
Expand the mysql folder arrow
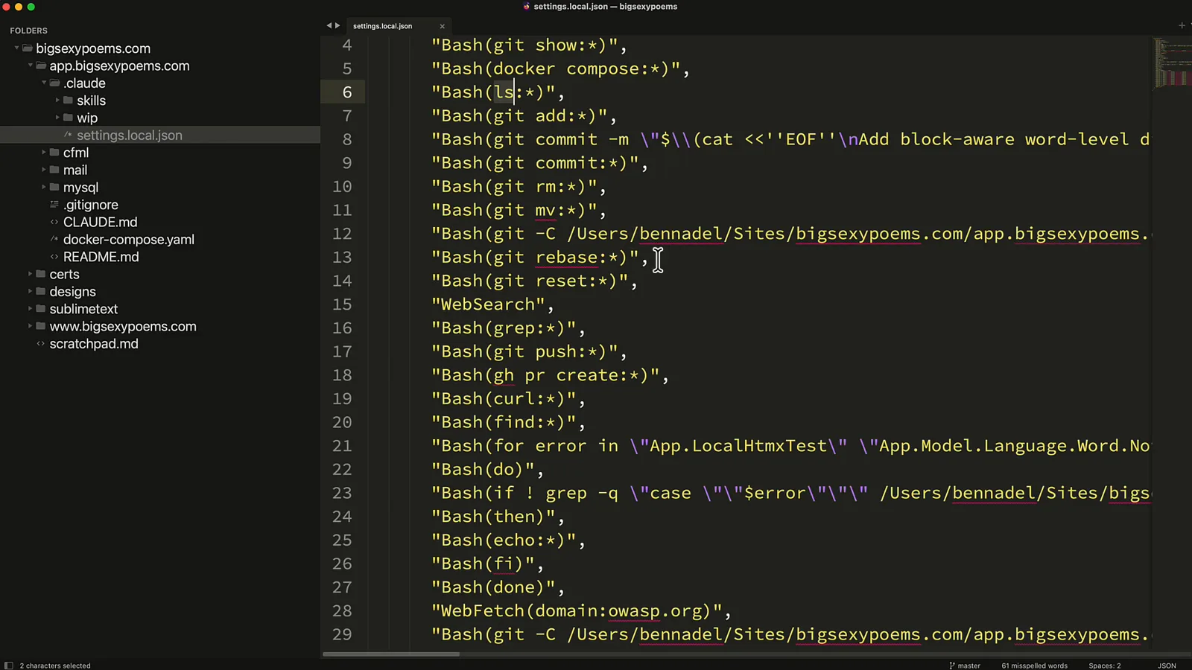pyautogui.click(x=44, y=187)
